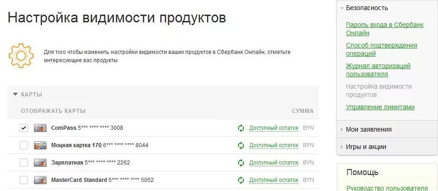Open Журнал авторизаций пользователя
Image resolution: width=438 pixels, height=191 pixels.
click(x=378, y=70)
